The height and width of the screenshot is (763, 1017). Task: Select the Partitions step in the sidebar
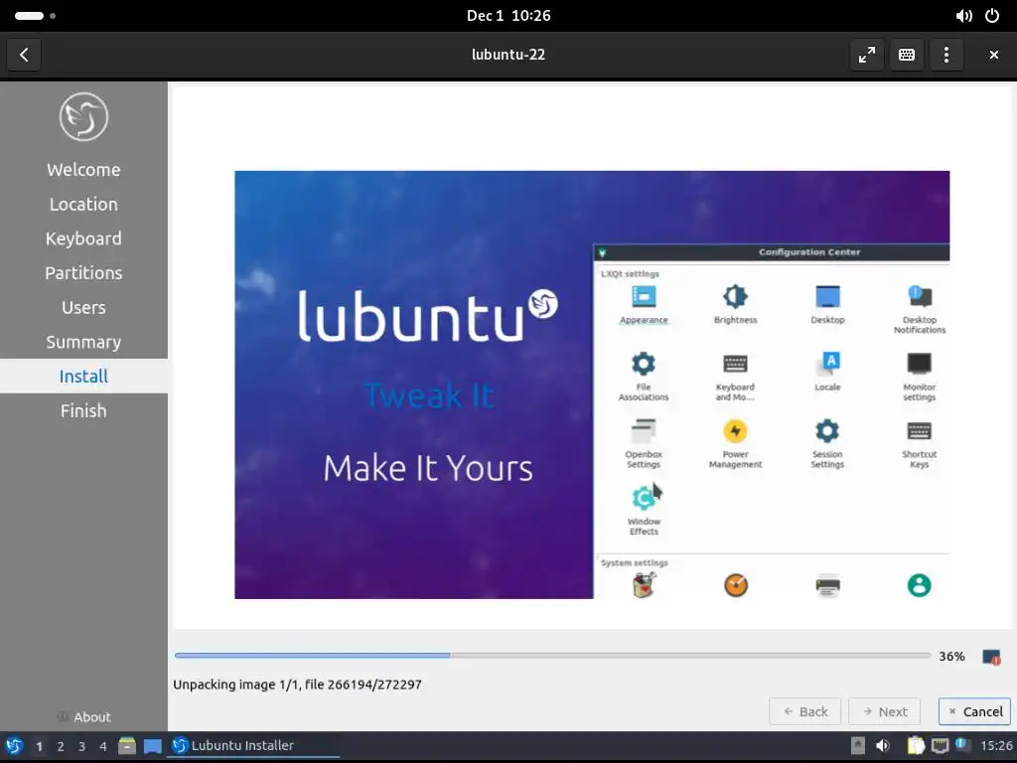click(83, 272)
